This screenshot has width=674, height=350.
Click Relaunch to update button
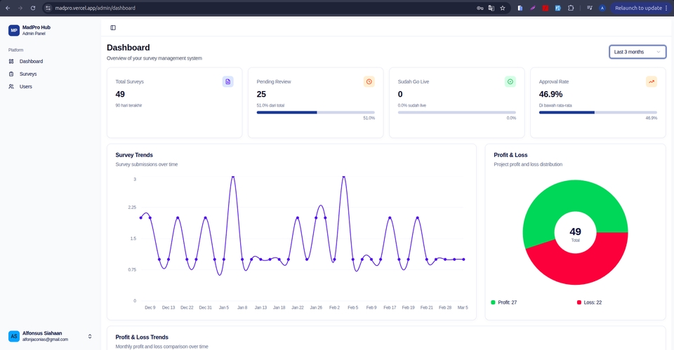tap(637, 8)
